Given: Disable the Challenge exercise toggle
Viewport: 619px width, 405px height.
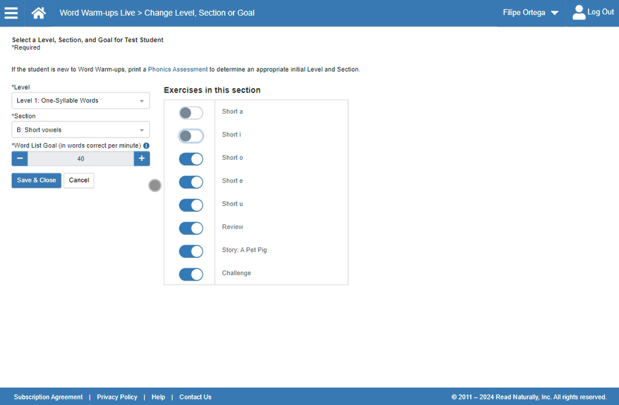Looking at the screenshot, I should pyautogui.click(x=191, y=274).
